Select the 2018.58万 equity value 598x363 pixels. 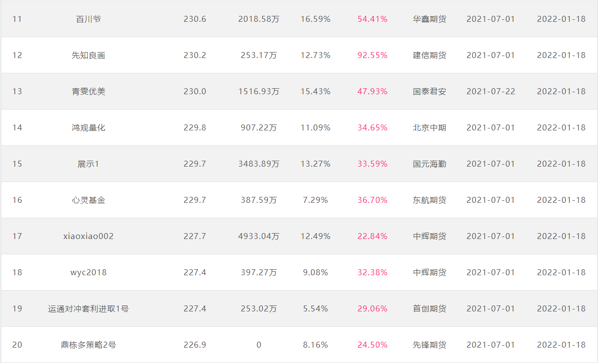pyautogui.click(x=259, y=19)
